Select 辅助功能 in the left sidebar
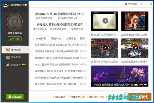Image resolution: width=154 pixels, height=103 pixels. pyautogui.click(x=15, y=57)
